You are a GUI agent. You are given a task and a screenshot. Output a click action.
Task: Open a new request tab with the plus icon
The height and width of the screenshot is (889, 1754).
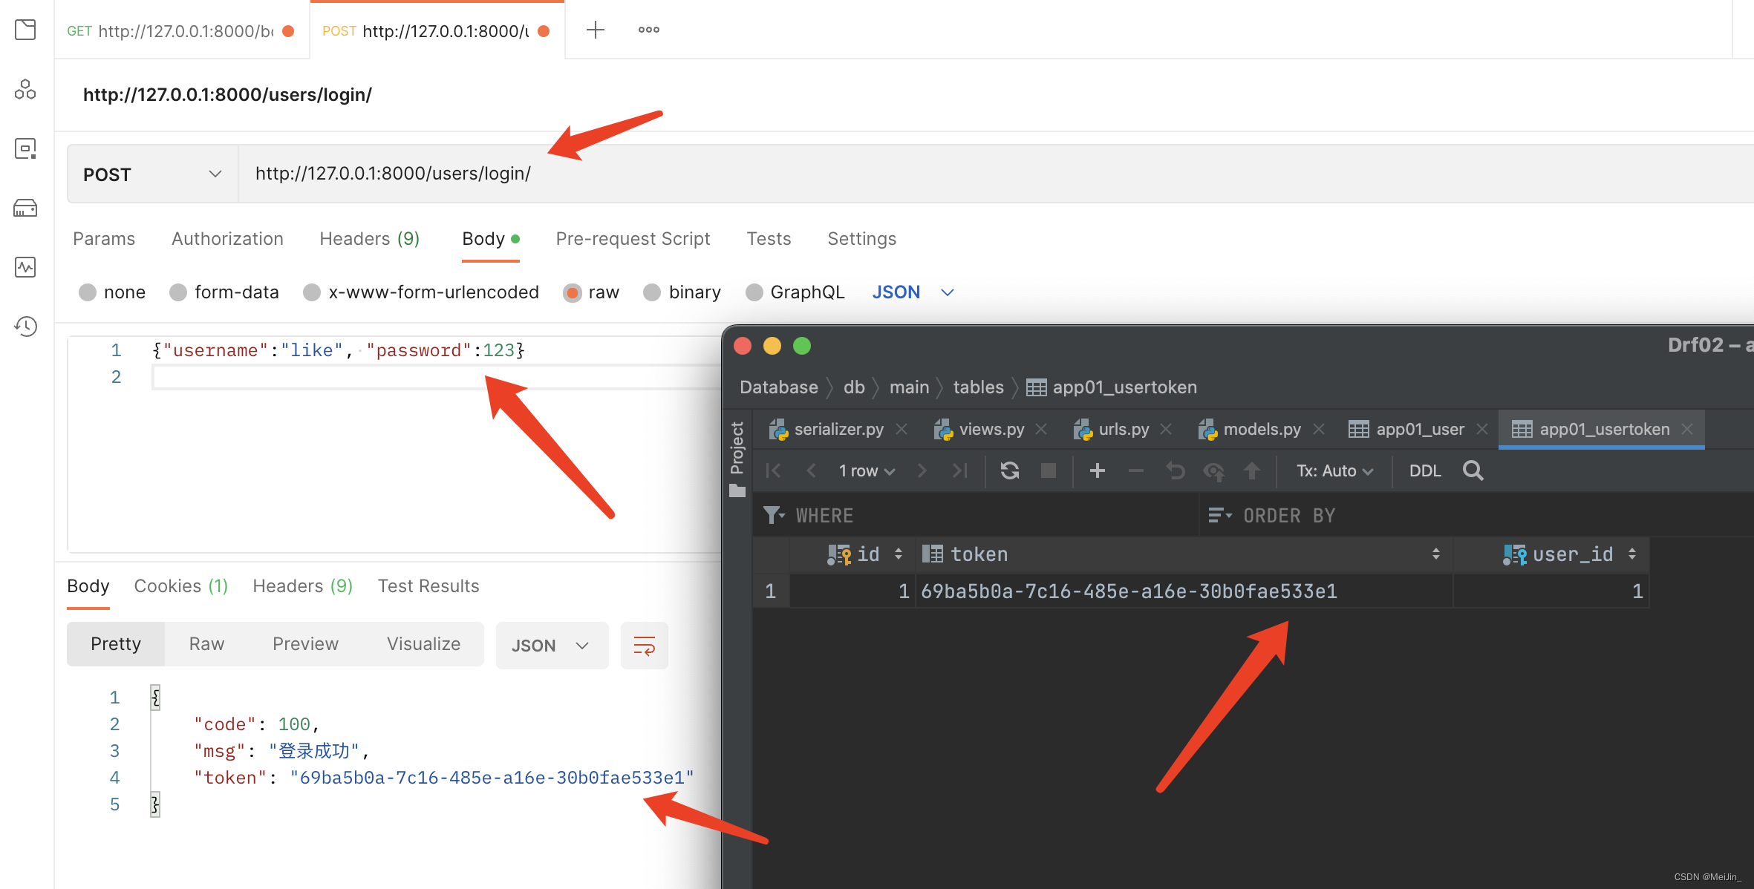pyautogui.click(x=595, y=30)
